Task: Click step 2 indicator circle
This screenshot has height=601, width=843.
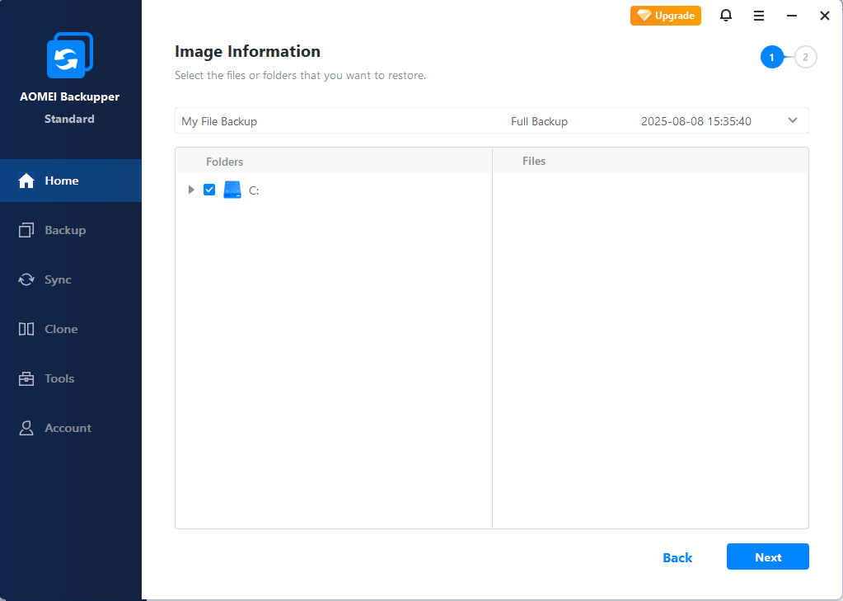Action: [805, 57]
